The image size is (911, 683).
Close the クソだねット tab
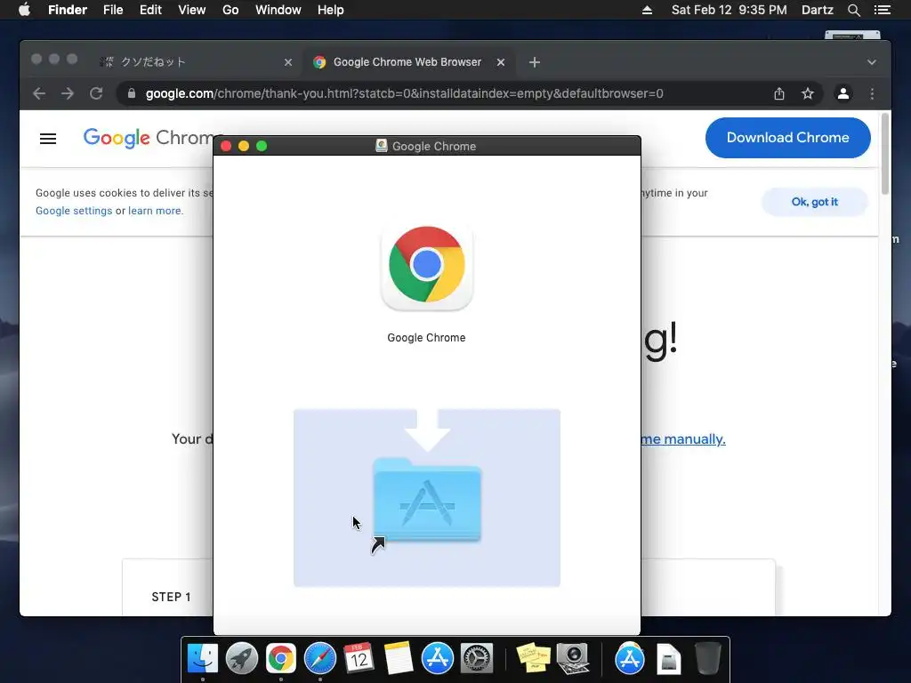pos(288,62)
